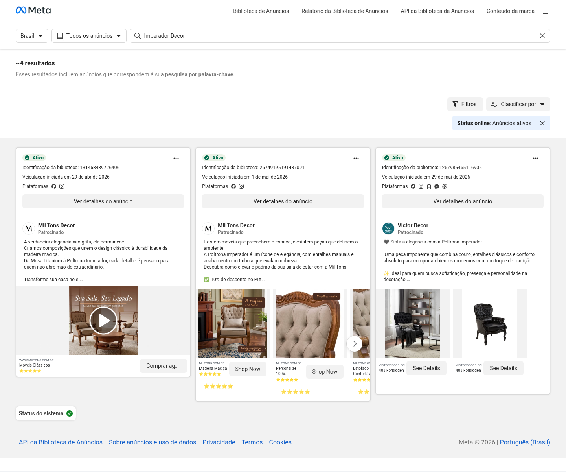
Task: Click Facebook platform icon on Victor Decor ad
Action: pyautogui.click(x=413, y=186)
